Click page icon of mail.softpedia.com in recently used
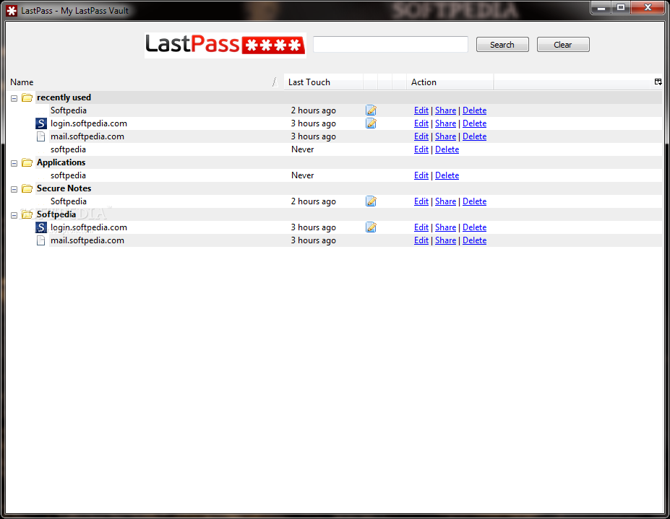 [40, 136]
